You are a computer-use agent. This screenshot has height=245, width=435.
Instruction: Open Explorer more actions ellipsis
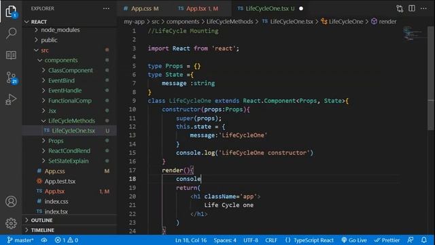(106, 9)
